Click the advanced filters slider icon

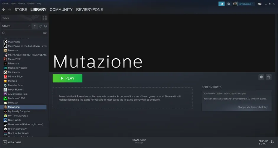[x=45, y=33]
